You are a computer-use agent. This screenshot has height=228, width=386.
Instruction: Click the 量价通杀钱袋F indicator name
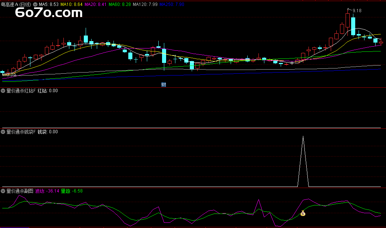(21, 132)
